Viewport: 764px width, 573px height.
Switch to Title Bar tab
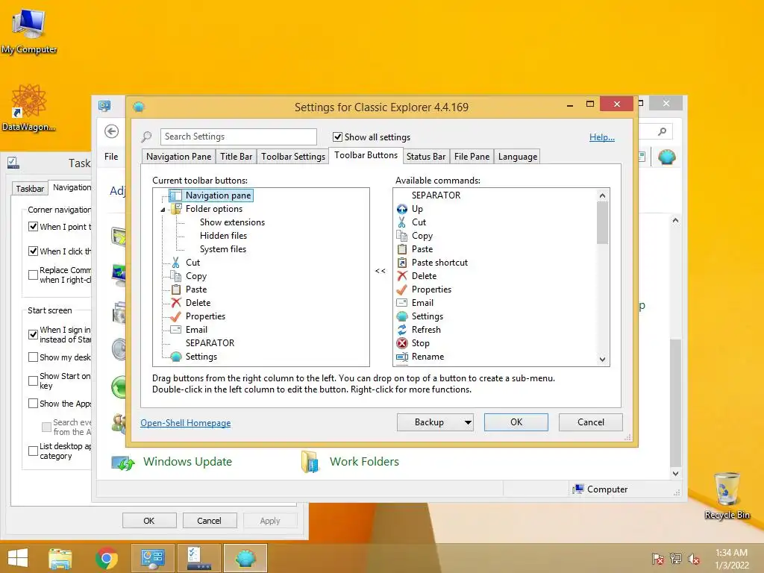[237, 157]
